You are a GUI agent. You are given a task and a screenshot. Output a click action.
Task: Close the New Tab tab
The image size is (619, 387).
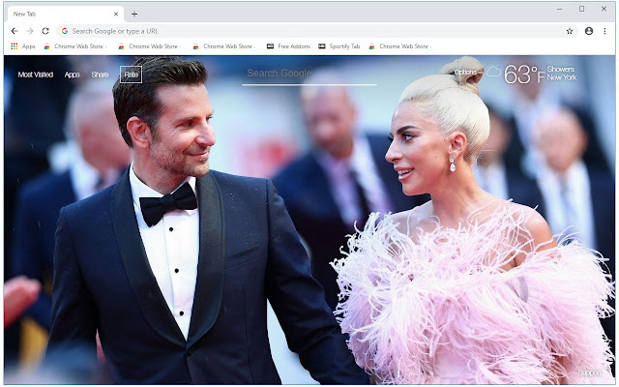[116, 14]
